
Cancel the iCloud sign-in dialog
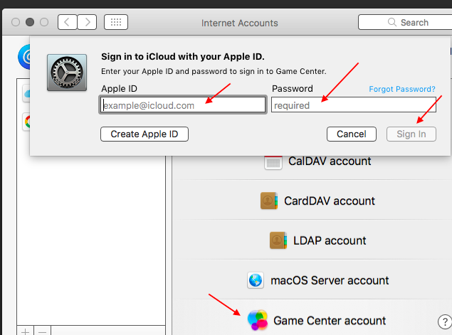click(352, 134)
